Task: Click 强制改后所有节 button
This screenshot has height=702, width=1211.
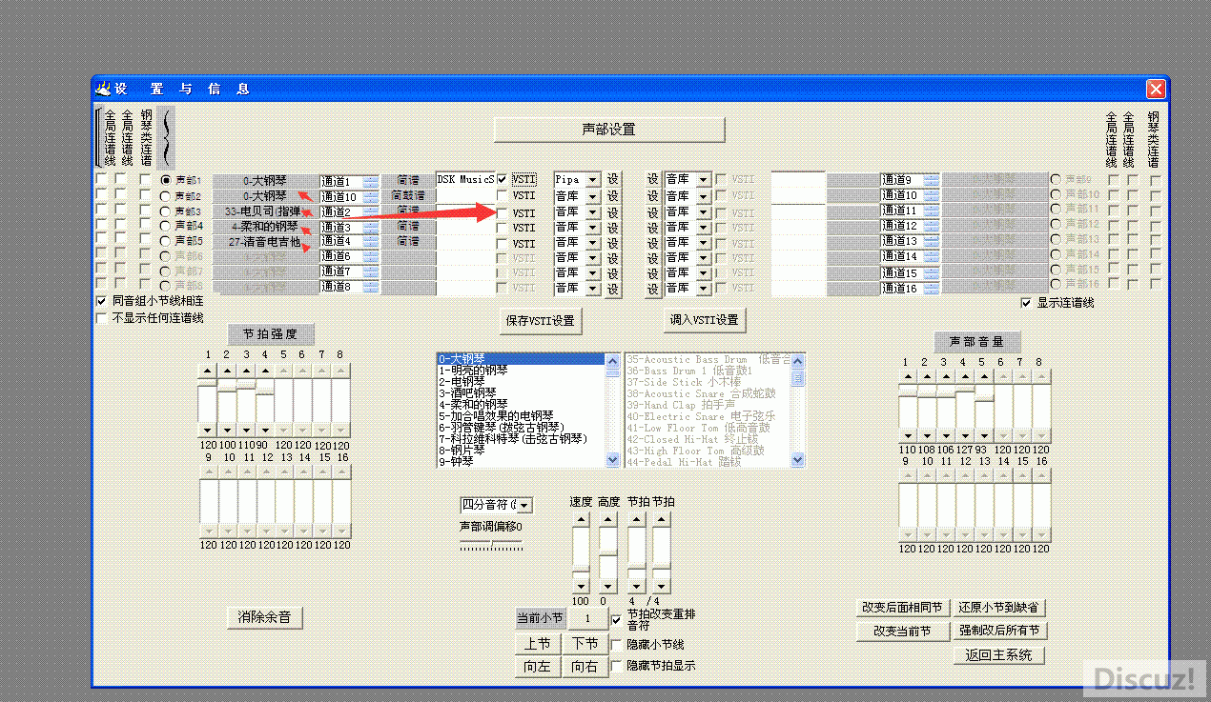Action: tap(999, 631)
